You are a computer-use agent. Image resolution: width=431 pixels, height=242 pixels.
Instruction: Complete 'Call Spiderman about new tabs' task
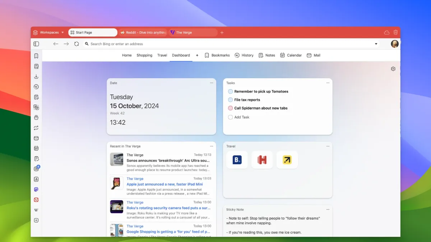point(230,108)
